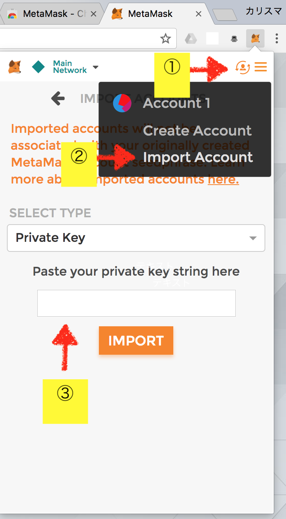The width and height of the screenshot is (286, 519).
Task: Choose Create Account from the menu
Action: pos(198,131)
